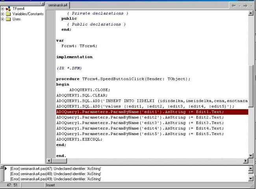Click the horizontal scrollbar thumb
256x189 pixels.
tap(59, 161)
